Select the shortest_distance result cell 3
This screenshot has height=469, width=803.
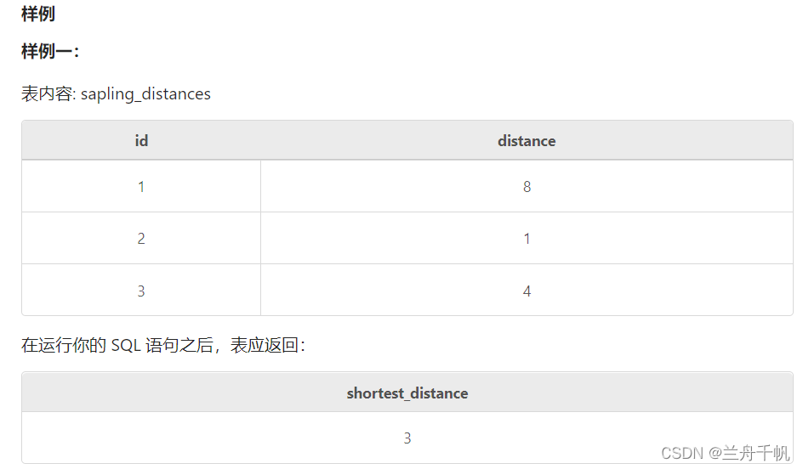[x=407, y=438]
